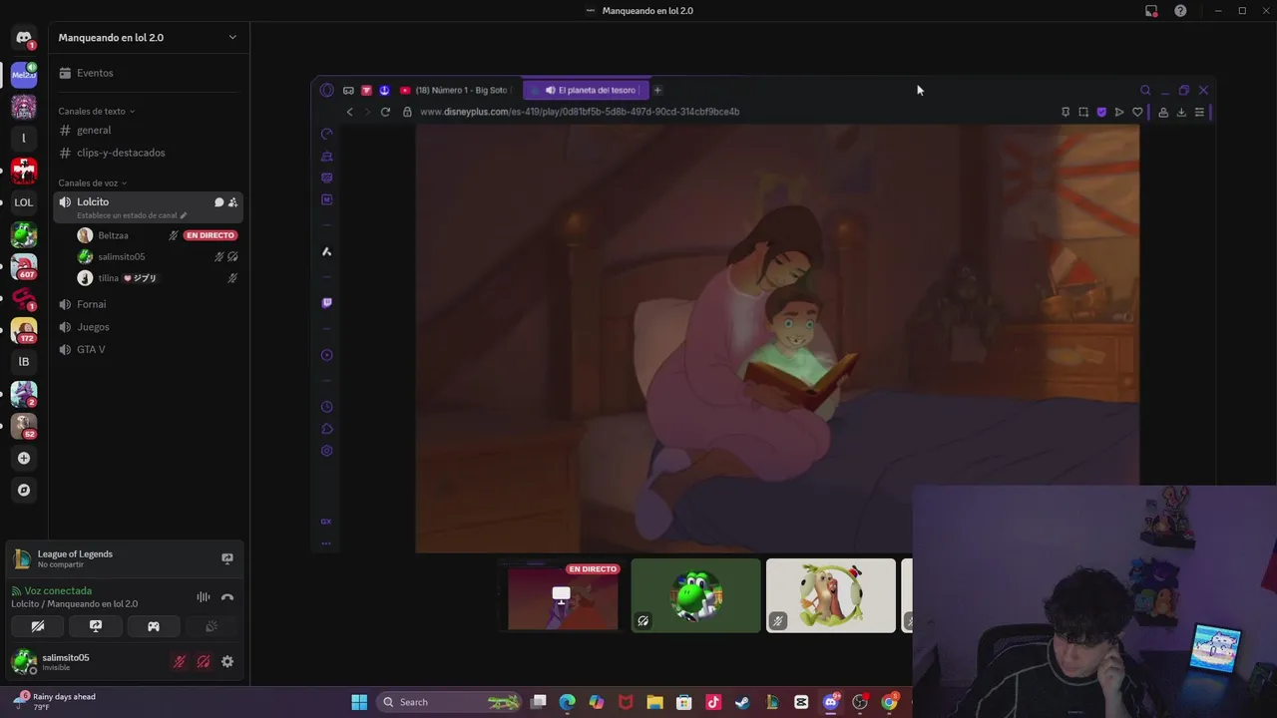The image size is (1277, 718).
Task: Reload the Disney Plus page in the browser
Action: point(385,112)
